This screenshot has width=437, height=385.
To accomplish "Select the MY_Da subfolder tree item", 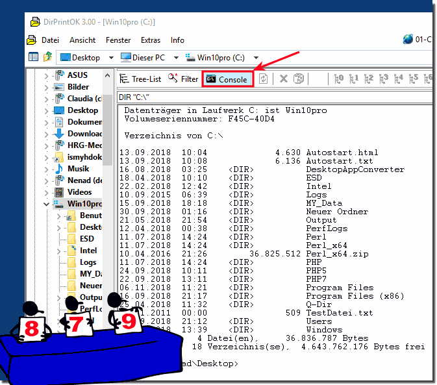I will click(91, 274).
